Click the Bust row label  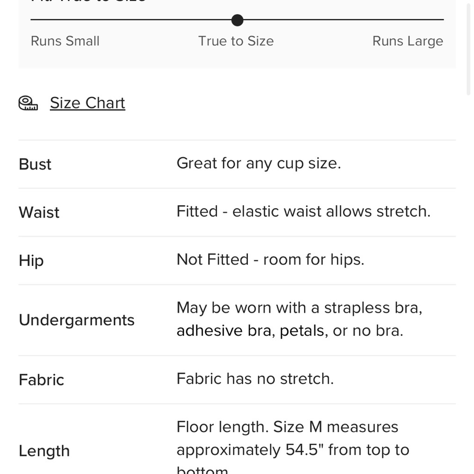[x=35, y=164]
